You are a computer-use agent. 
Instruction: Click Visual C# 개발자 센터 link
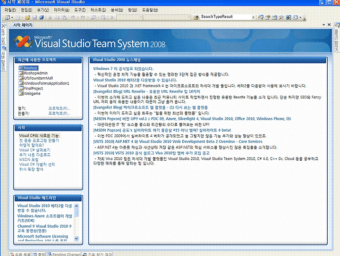(x=37, y=165)
